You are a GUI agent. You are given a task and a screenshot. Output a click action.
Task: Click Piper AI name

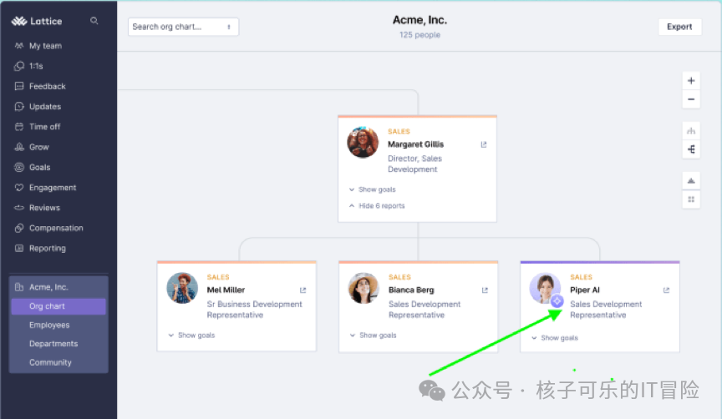coord(585,290)
